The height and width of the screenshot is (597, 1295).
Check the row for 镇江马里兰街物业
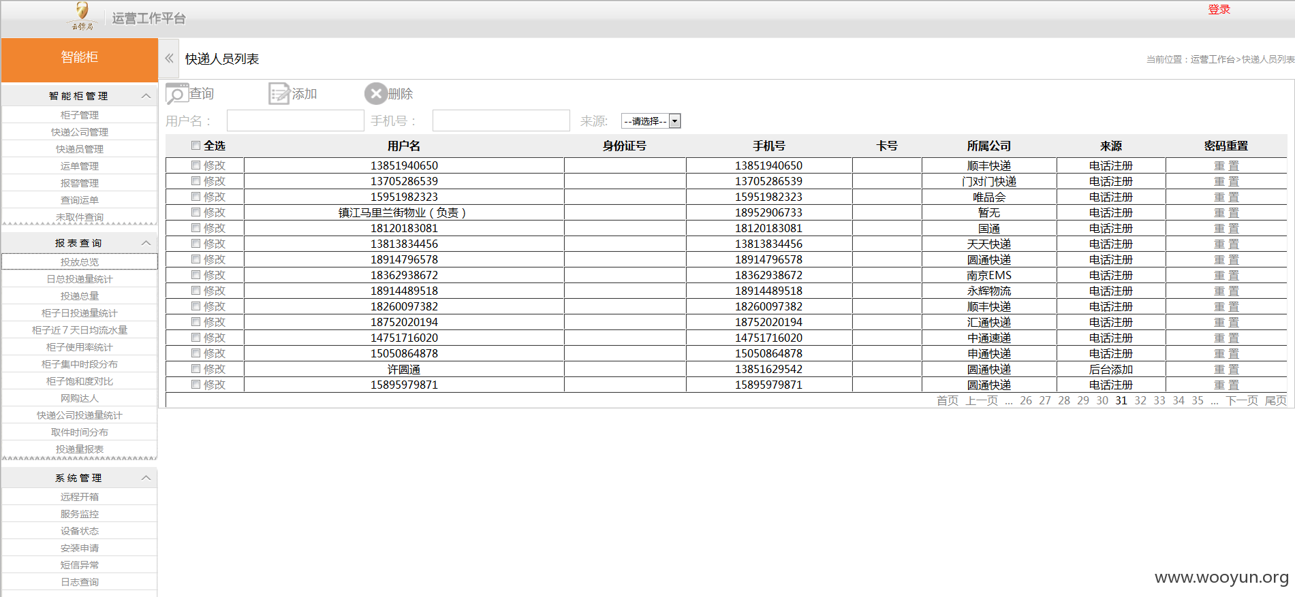click(x=196, y=212)
